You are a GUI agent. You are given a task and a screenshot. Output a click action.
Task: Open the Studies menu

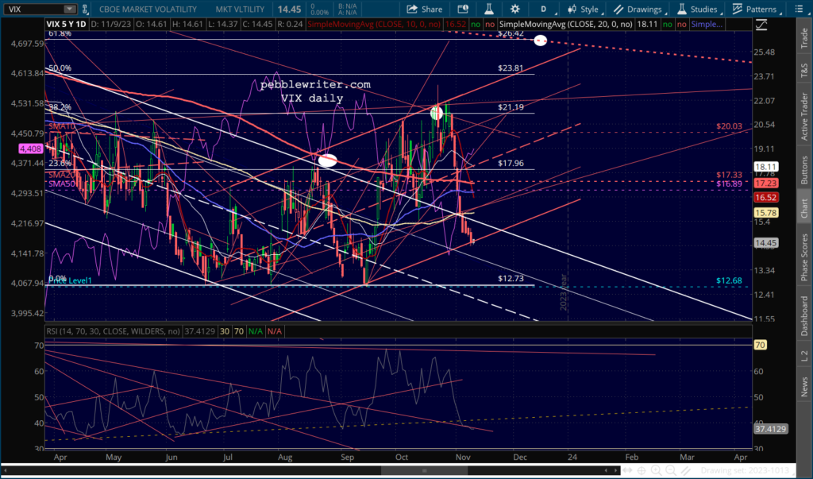click(698, 9)
